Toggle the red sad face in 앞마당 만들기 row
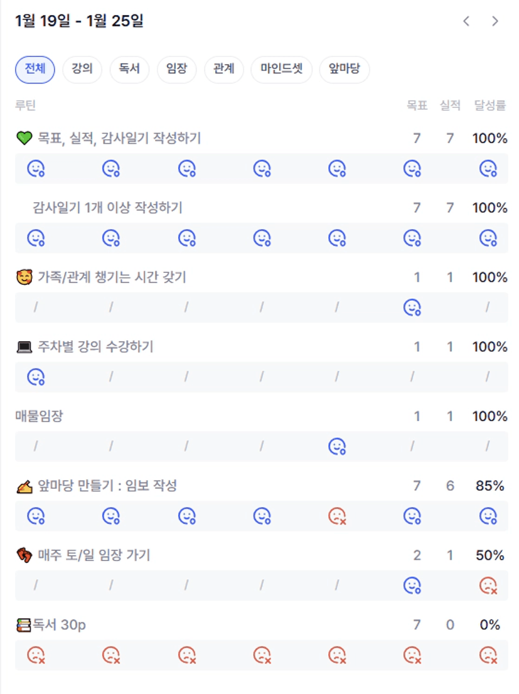Viewport: 519px width, 694px height. (337, 516)
